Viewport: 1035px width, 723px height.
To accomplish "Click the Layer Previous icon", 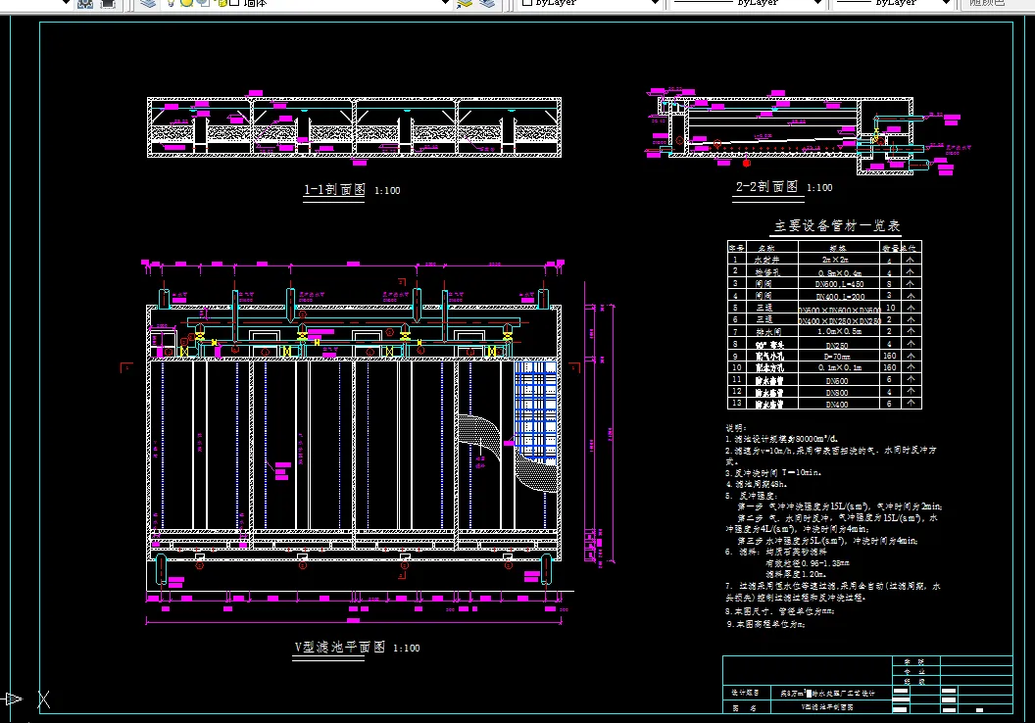I will [x=487, y=3].
